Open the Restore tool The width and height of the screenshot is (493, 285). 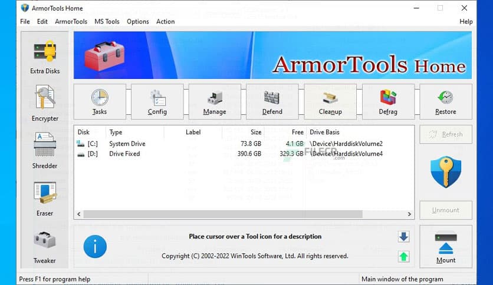pos(445,102)
